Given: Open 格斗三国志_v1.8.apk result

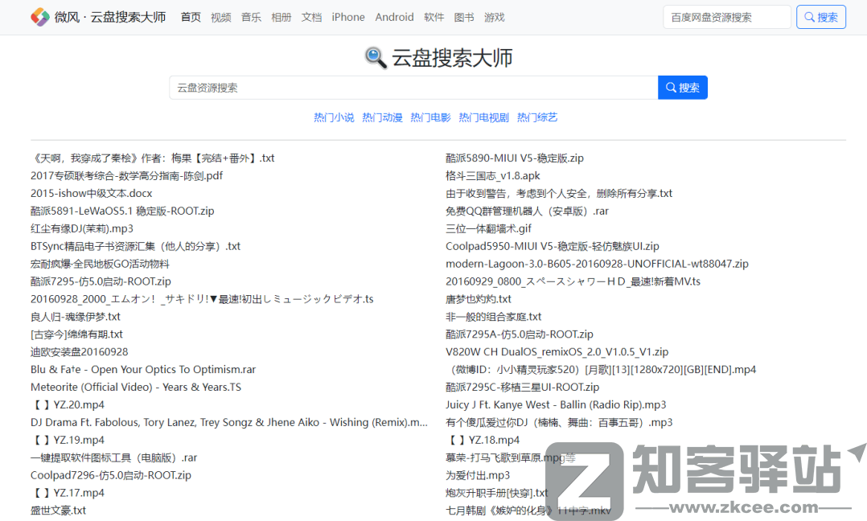Looking at the screenshot, I should point(492,175).
